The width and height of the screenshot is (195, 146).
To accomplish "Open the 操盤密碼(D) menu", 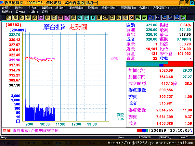I will tap(109, 8).
